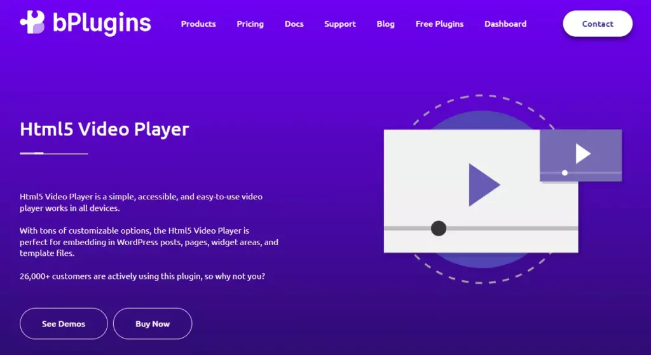
Task: Click the '26,000+ customers' sentence
Action: 142,276
